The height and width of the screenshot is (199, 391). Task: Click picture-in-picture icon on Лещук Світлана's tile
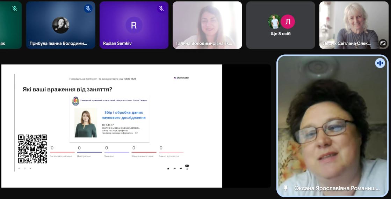point(383,43)
